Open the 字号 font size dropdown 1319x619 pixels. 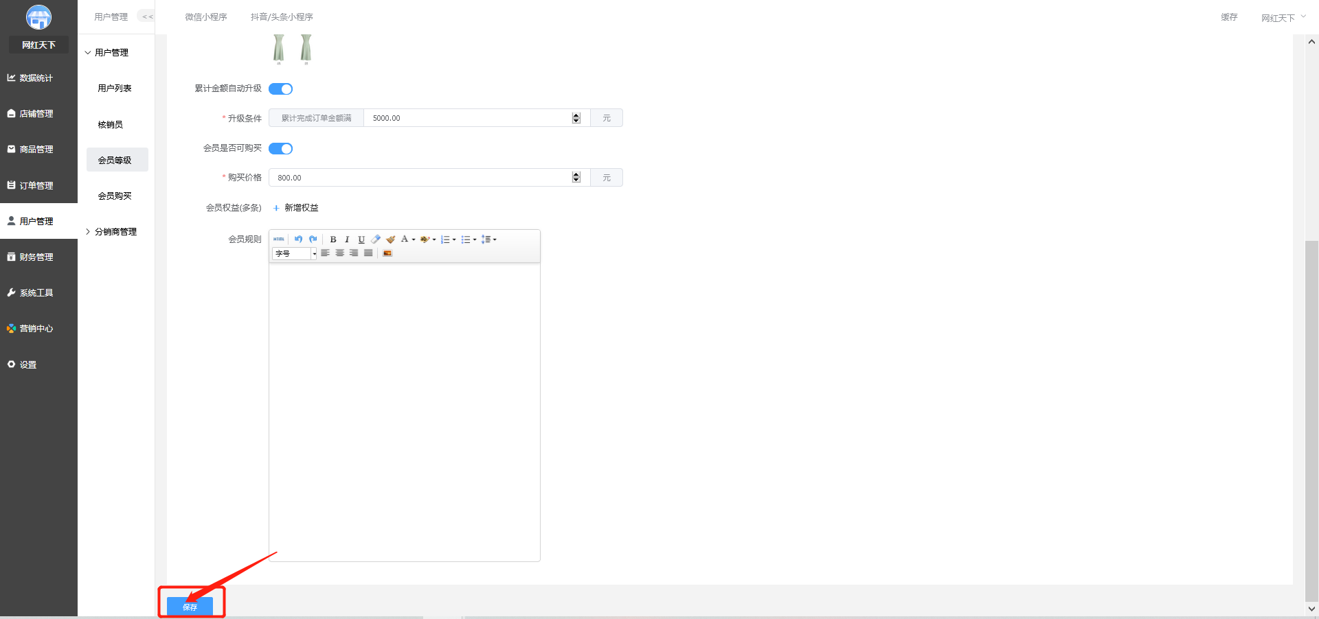[295, 254]
